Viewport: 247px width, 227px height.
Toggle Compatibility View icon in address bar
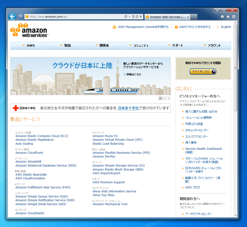click(x=133, y=16)
